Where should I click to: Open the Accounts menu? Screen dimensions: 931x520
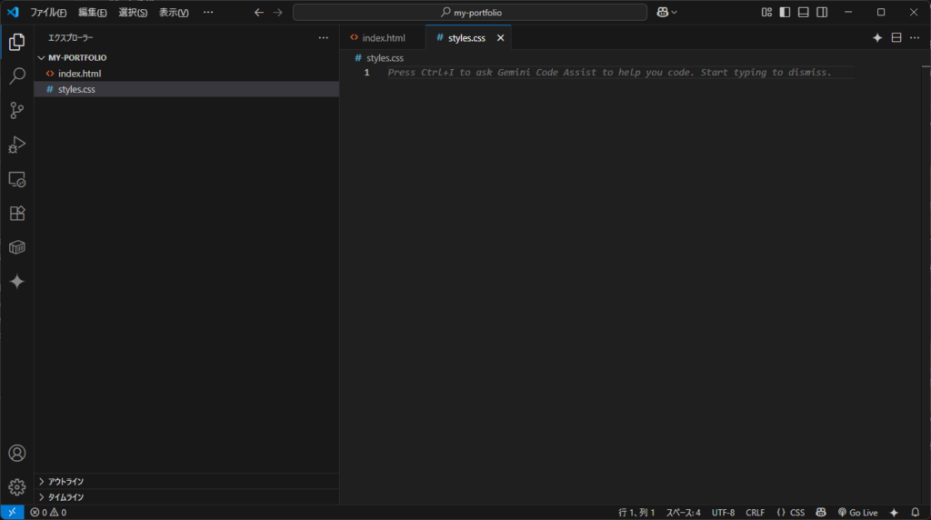[16, 453]
